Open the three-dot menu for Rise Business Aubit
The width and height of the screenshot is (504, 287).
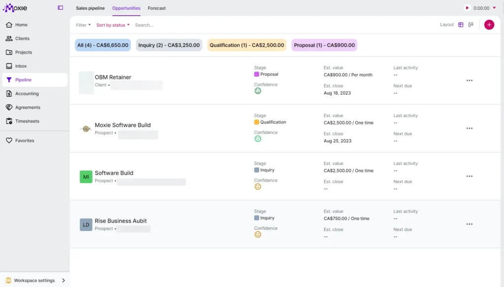[x=469, y=224]
